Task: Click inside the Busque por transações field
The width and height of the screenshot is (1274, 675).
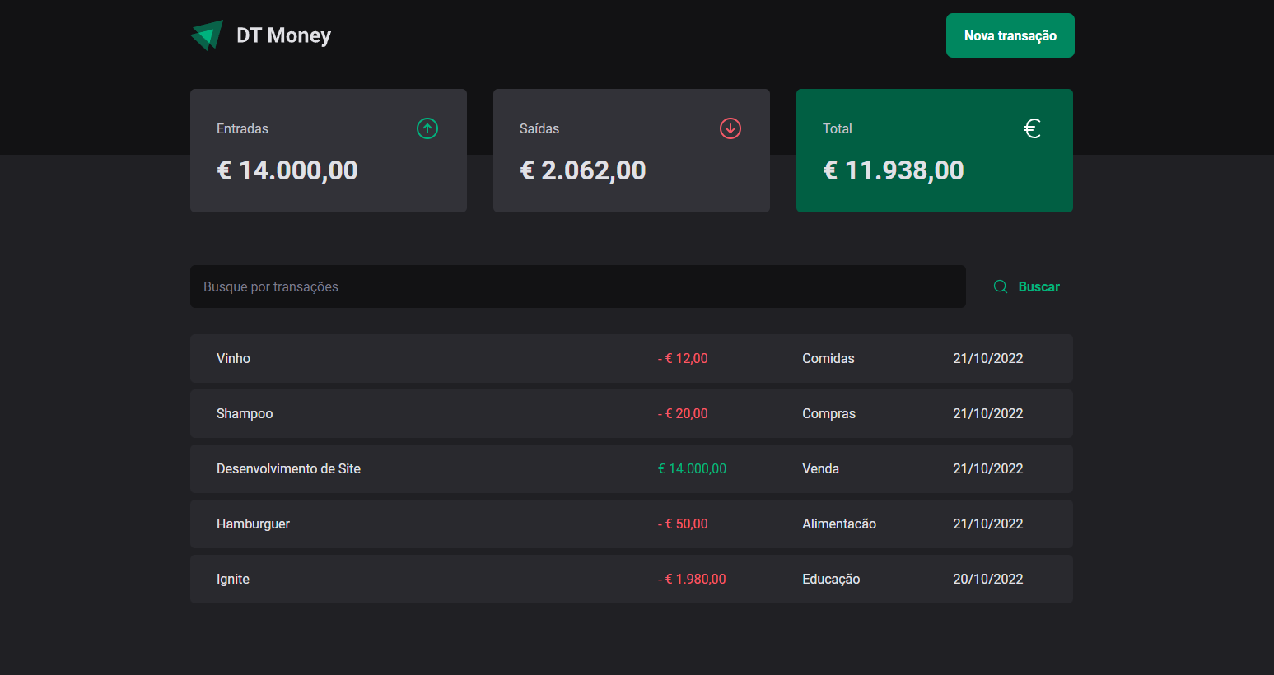Action: pos(576,286)
